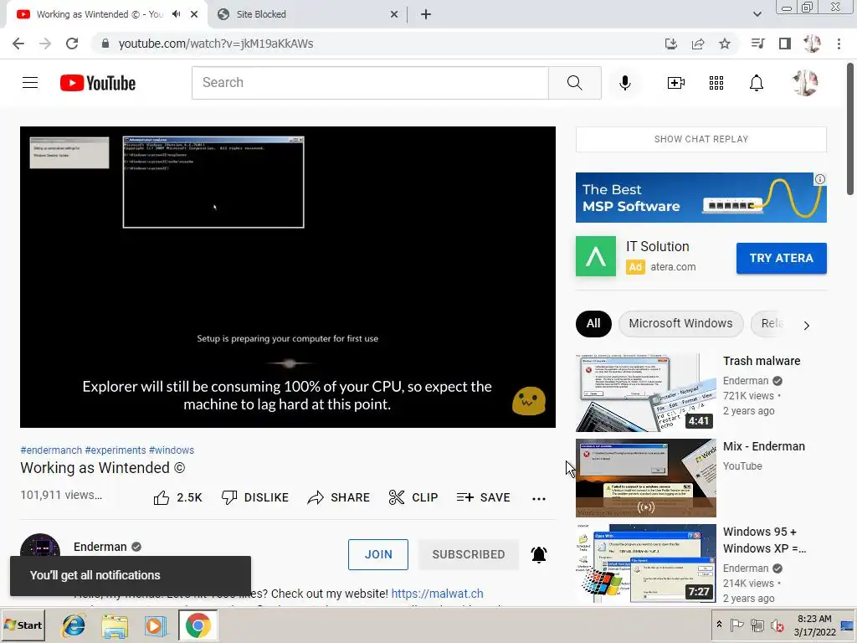Screen dimensions: 857x643
Task: Select the Microsoft Windows filter chip
Action: click(x=680, y=324)
